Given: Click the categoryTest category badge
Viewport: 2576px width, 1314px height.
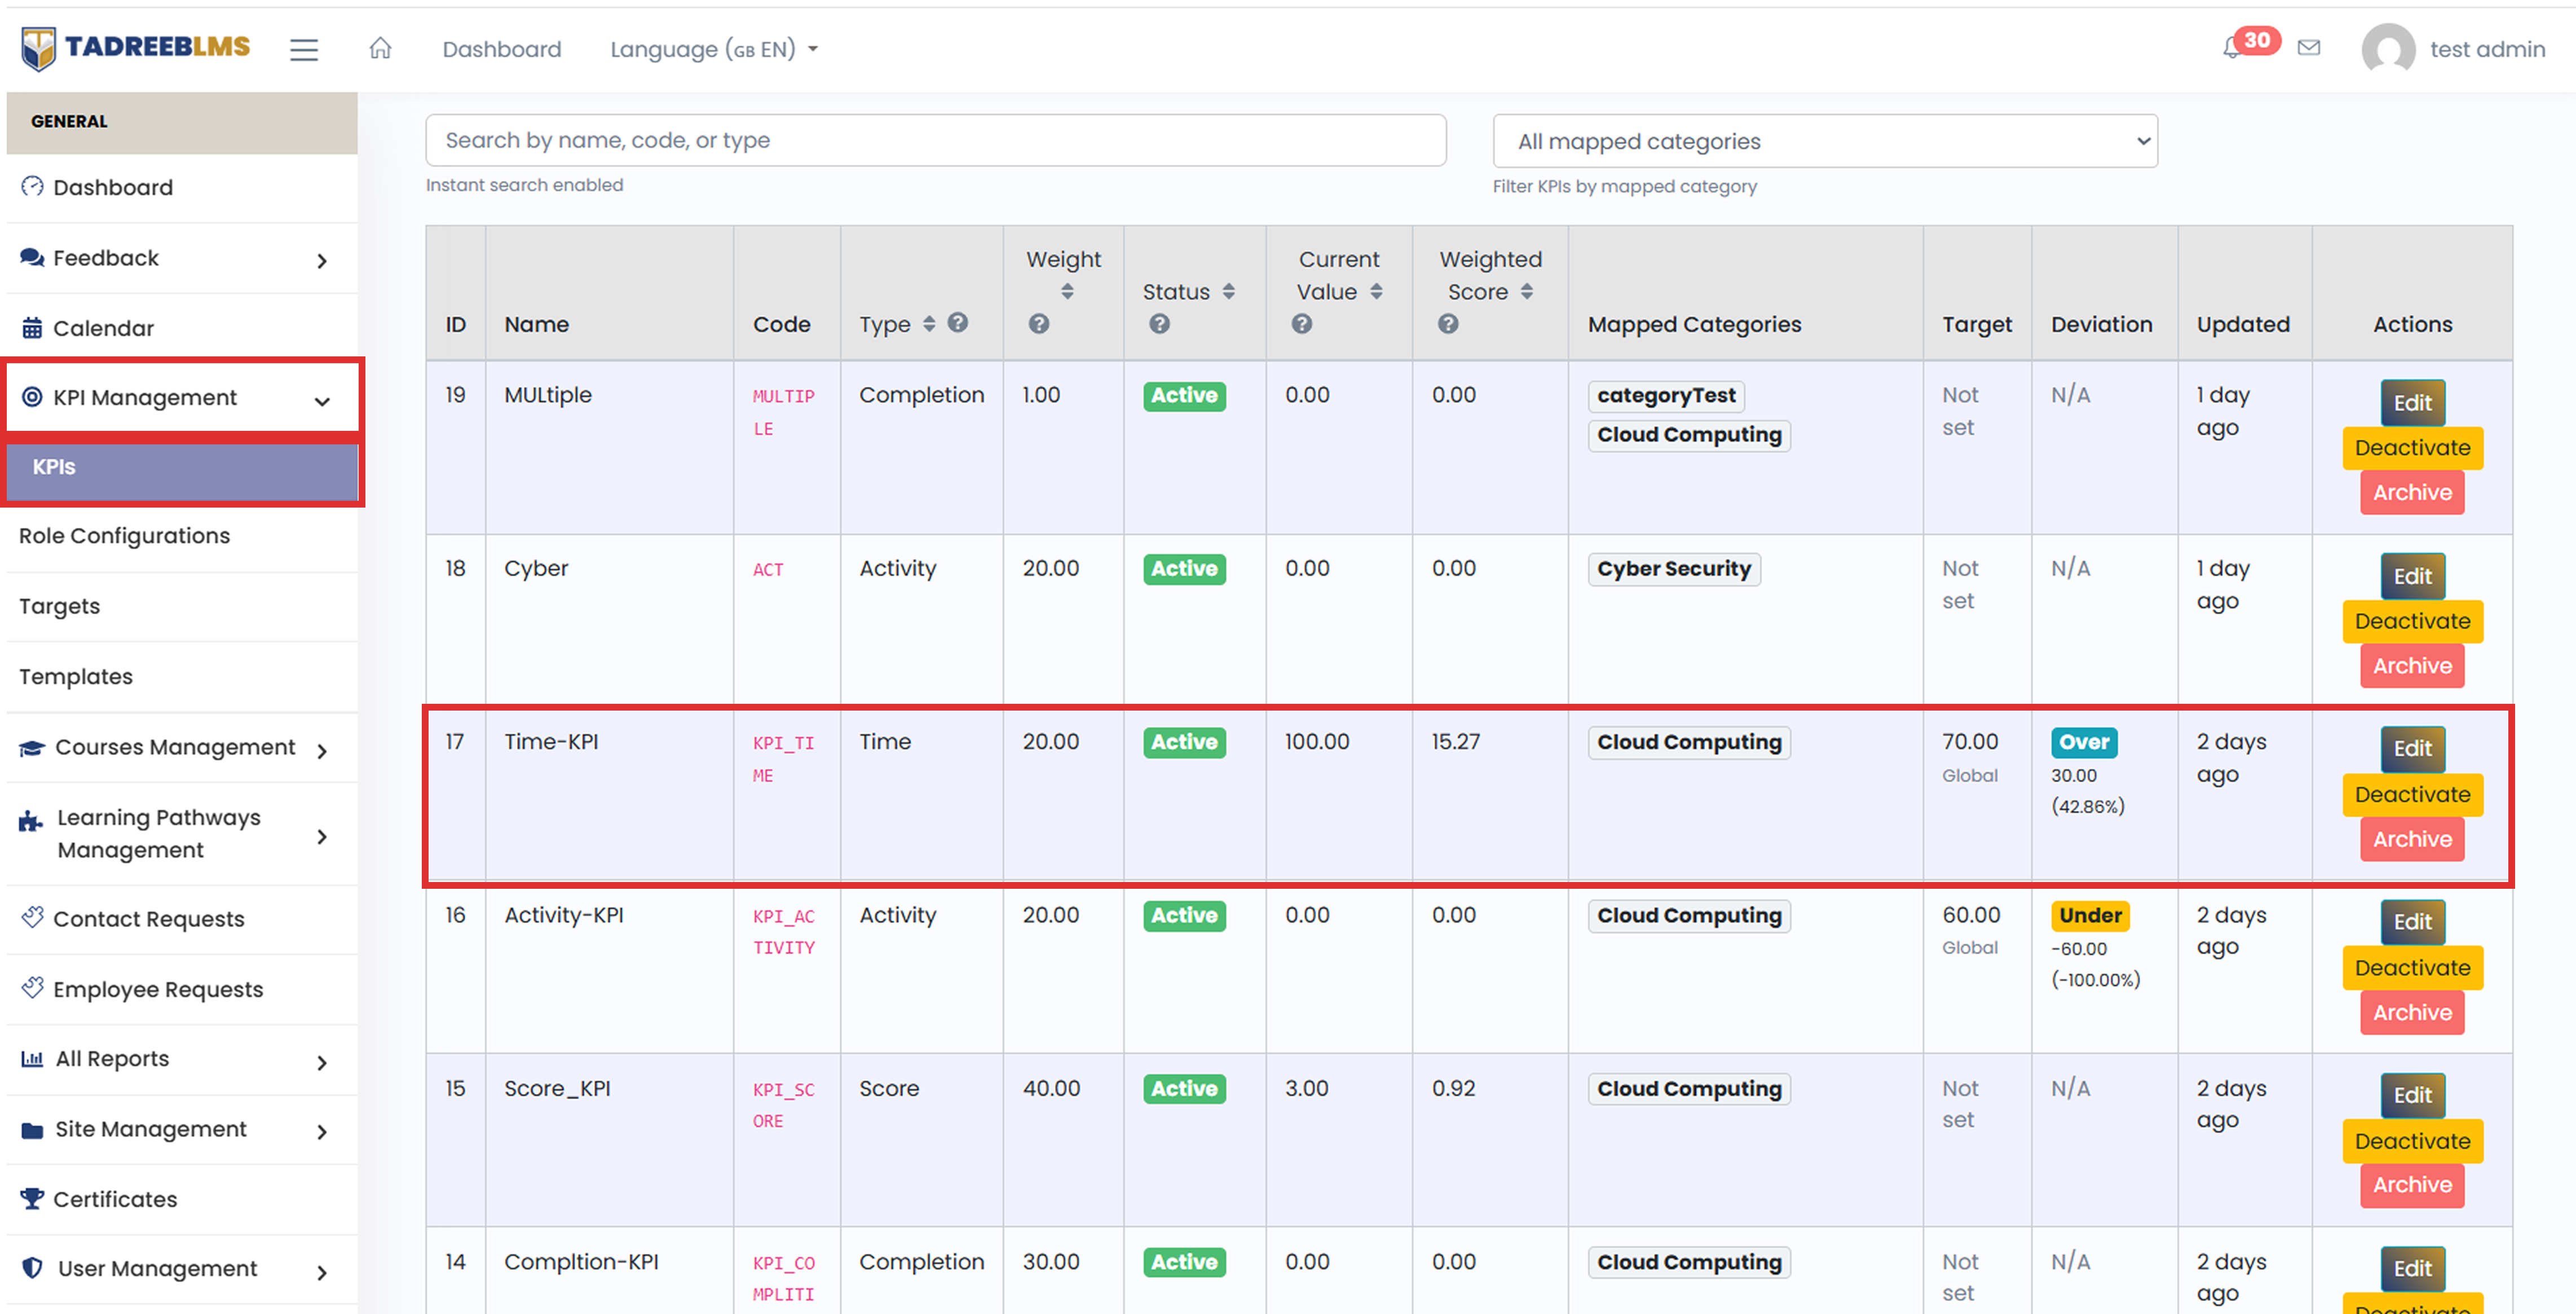Looking at the screenshot, I should click(1665, 396).
